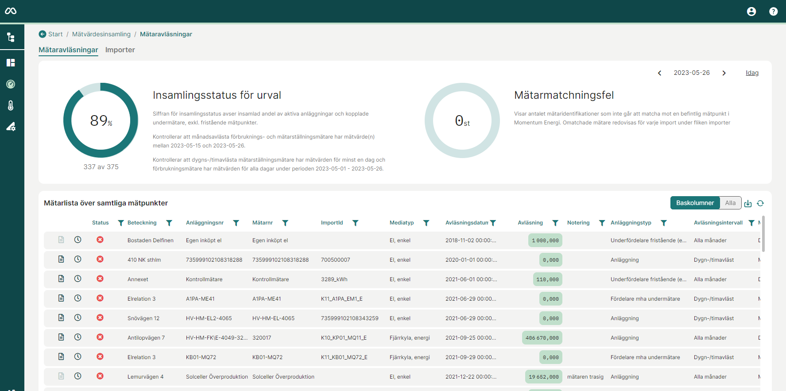
Task: Open Status column filter
Action: tap(120, 223)
